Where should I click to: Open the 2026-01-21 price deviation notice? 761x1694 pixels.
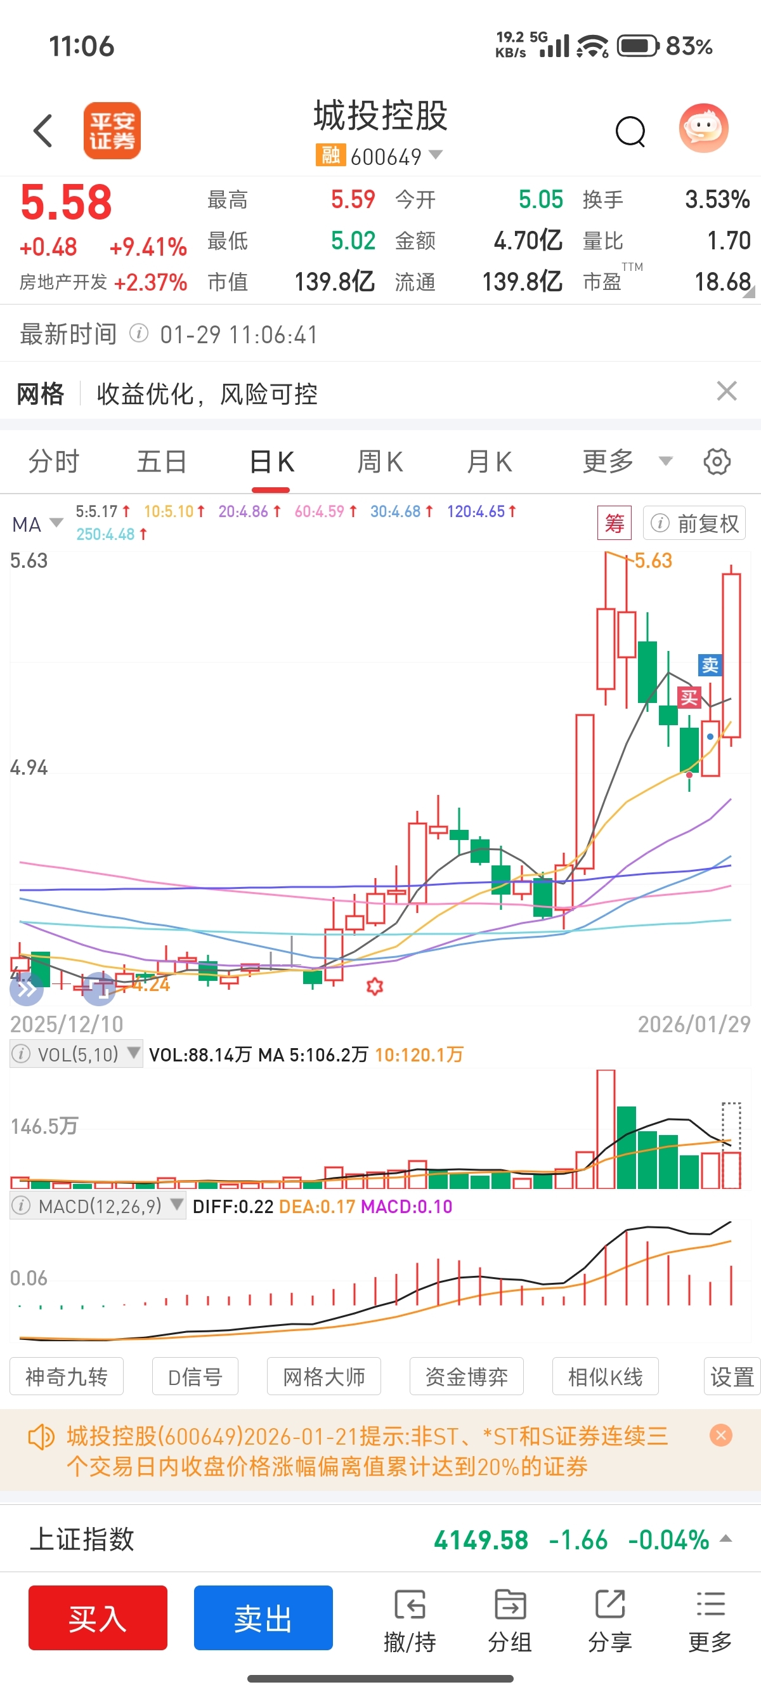pos(367,1452)
